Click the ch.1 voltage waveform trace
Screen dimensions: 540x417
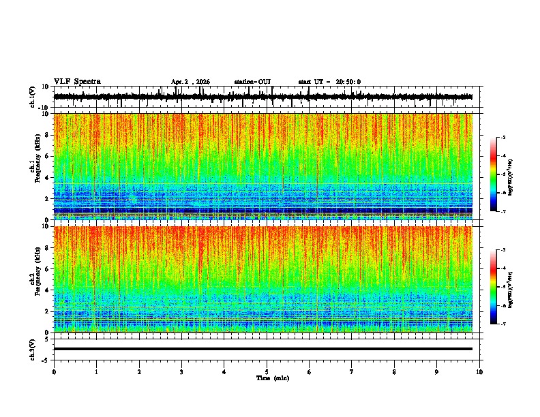[263, 97]
